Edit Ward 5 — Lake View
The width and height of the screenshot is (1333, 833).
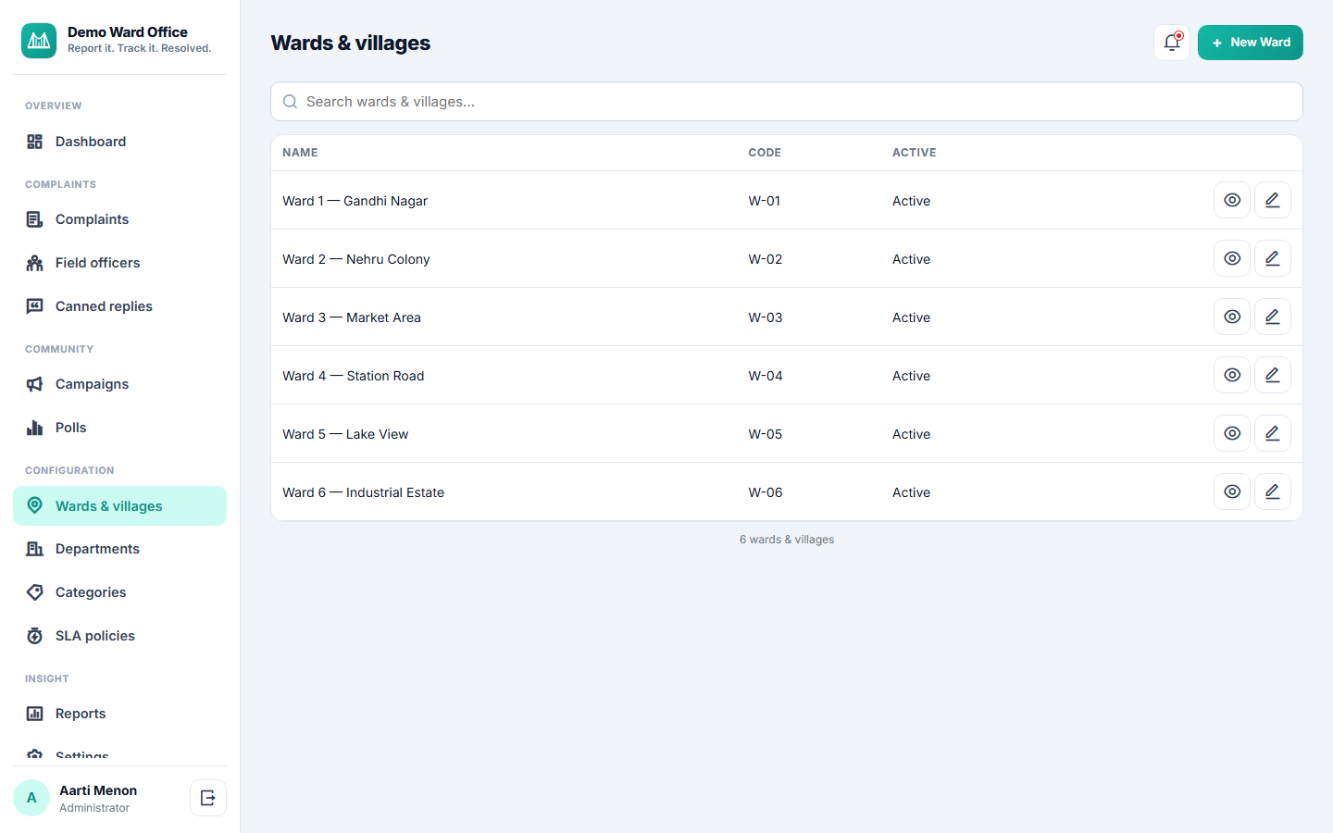[x=1273, y=433]
